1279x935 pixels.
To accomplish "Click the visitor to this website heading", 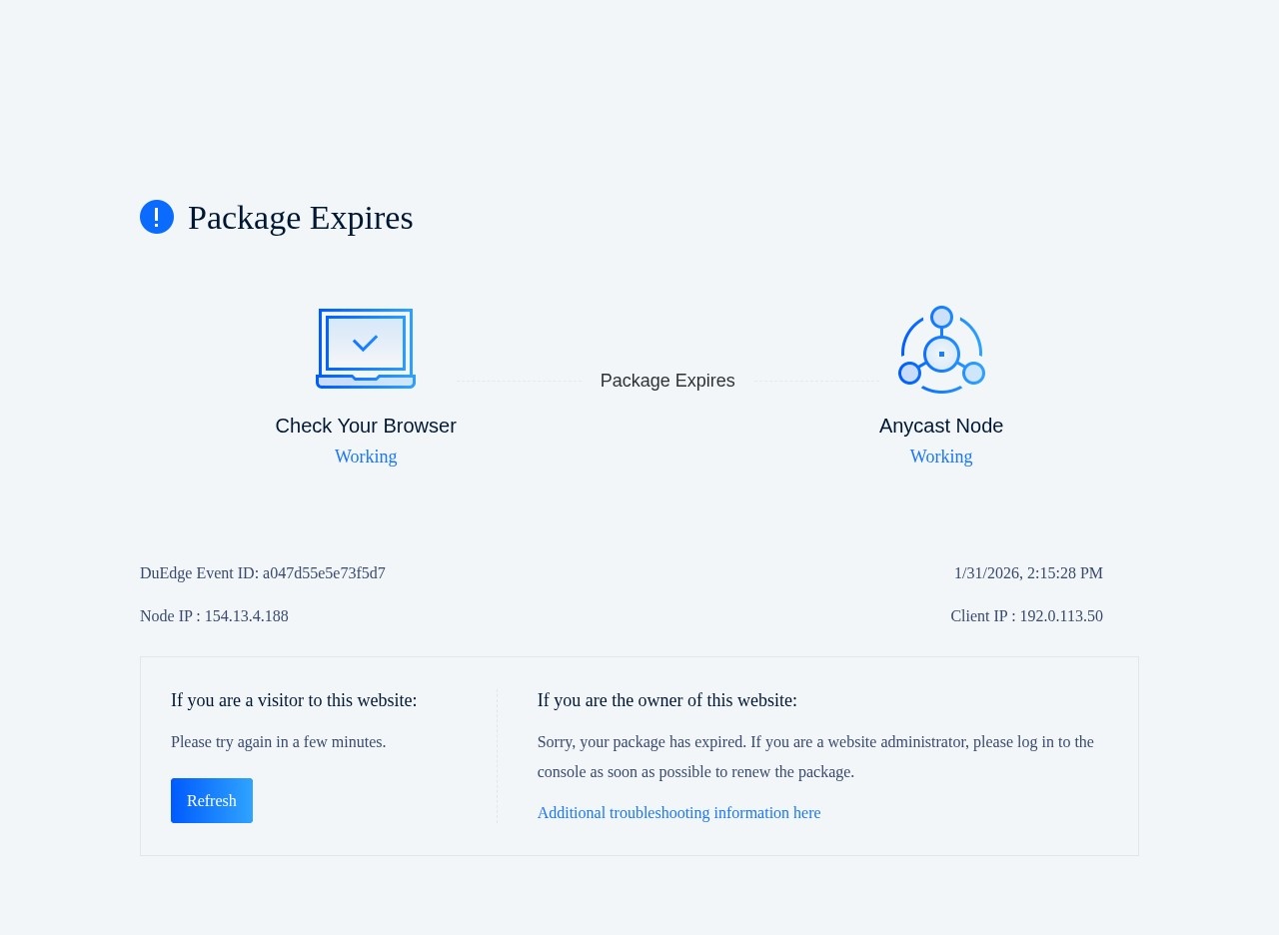I will [294, 700].
